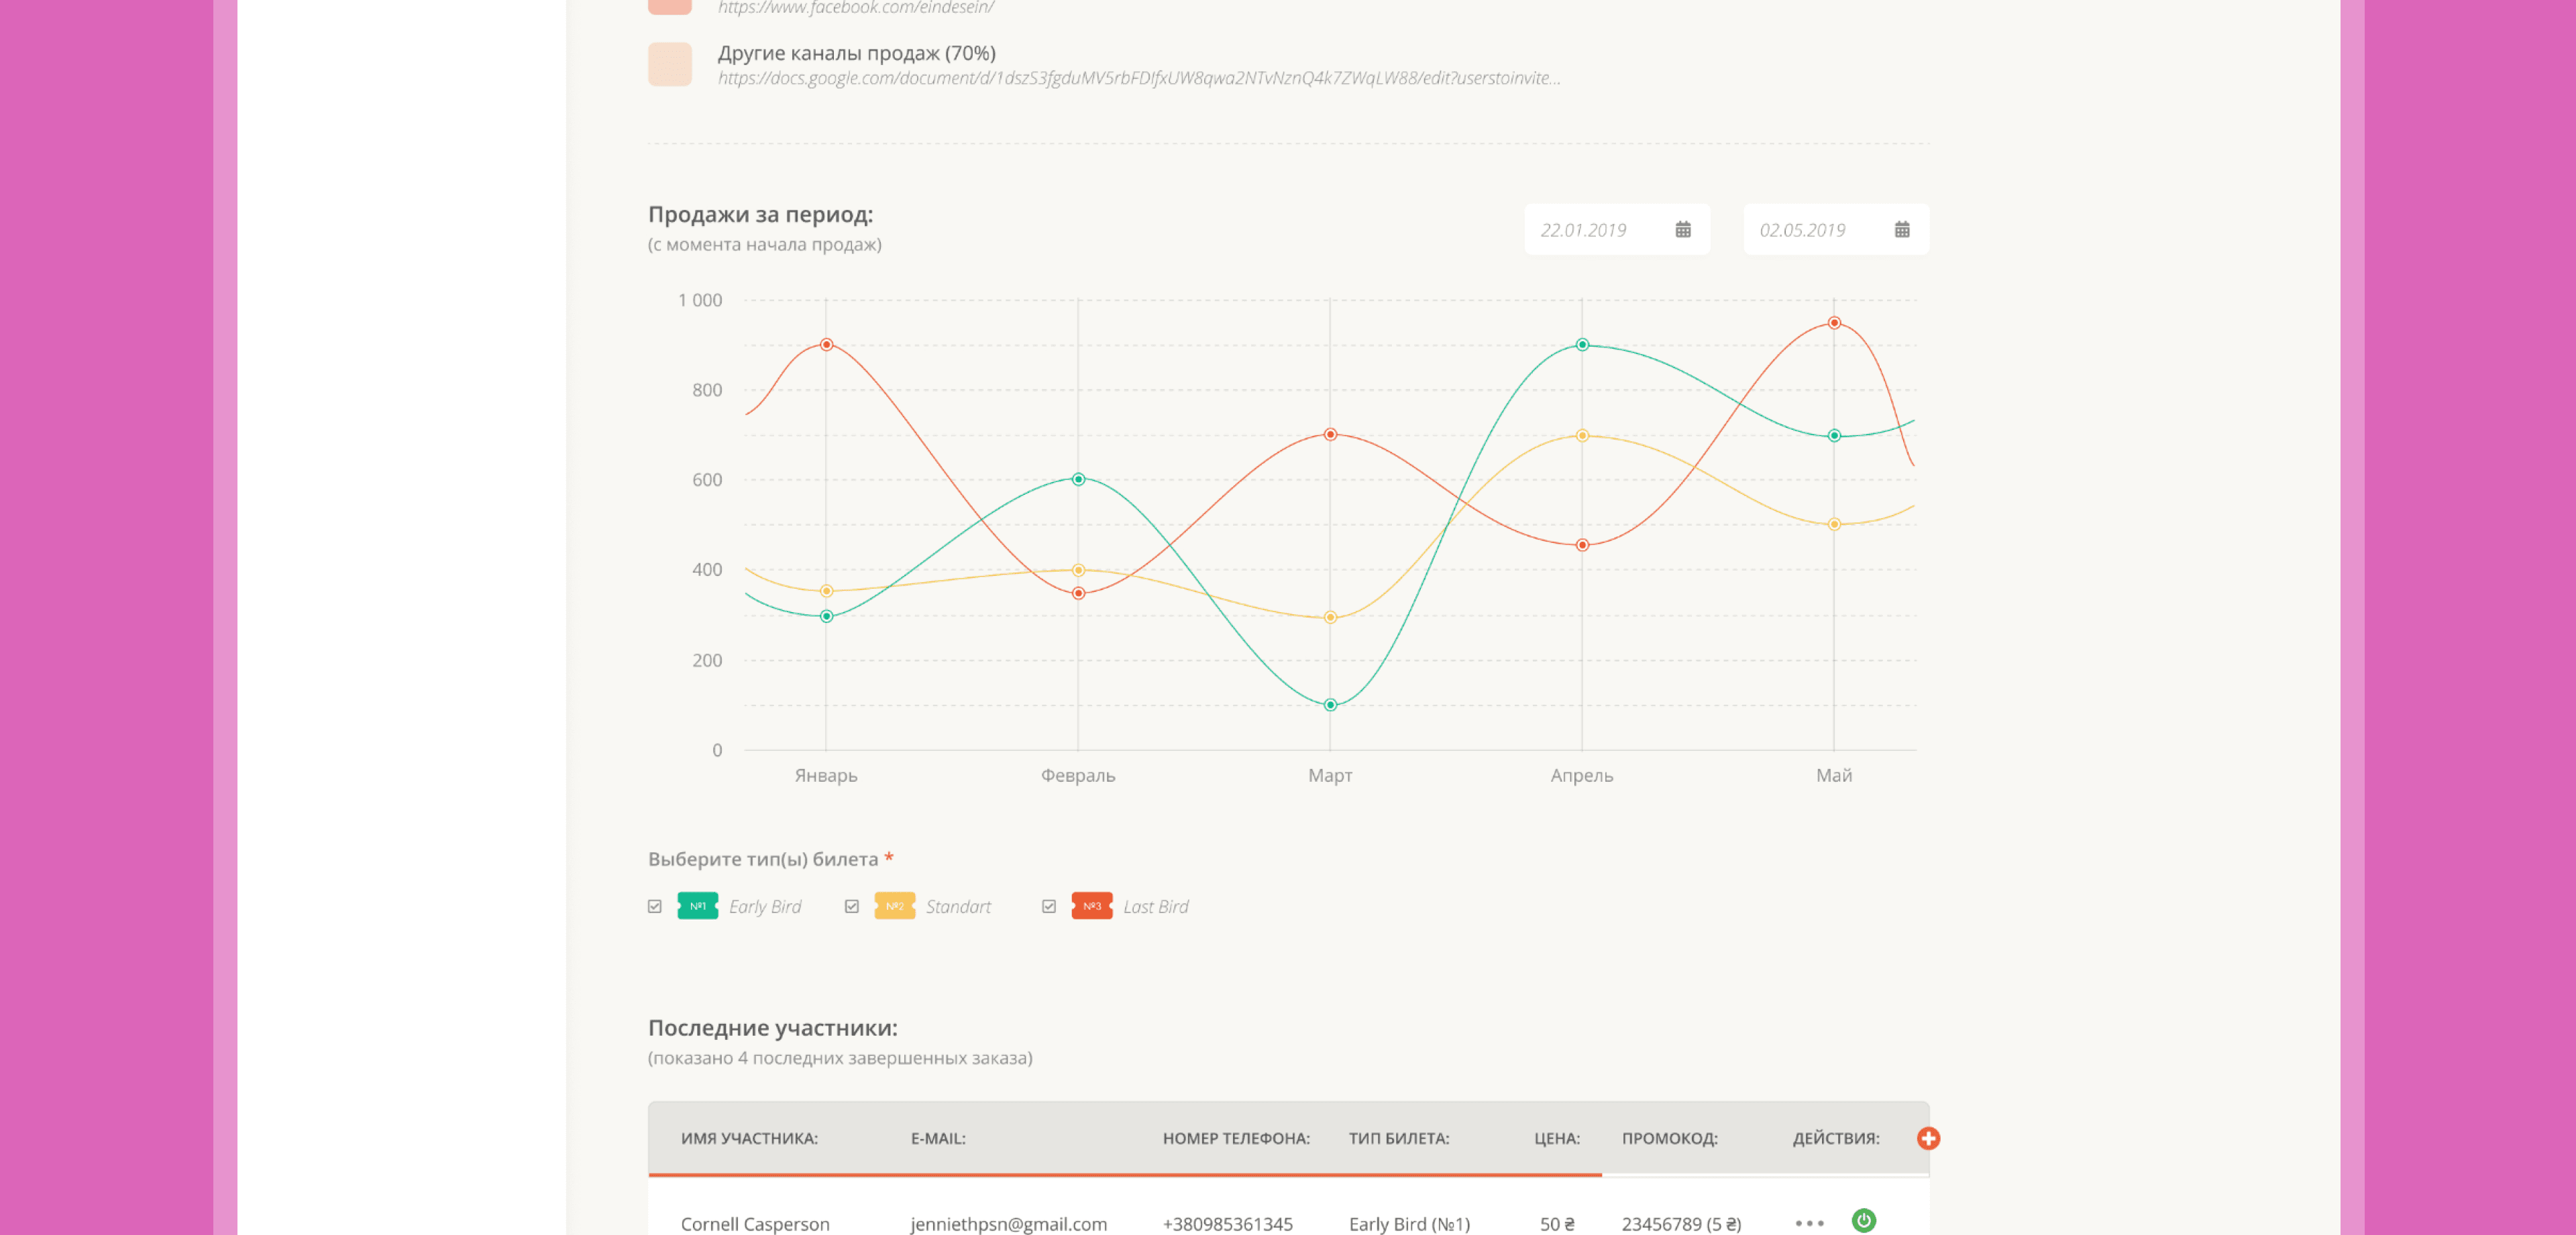2576x1235 pixels.
Task: Click the 22.01.2019 start date field
Action: coord(1584,230)
